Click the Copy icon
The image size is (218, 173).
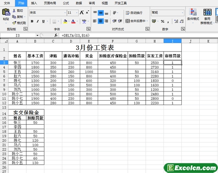coord(14,17)
